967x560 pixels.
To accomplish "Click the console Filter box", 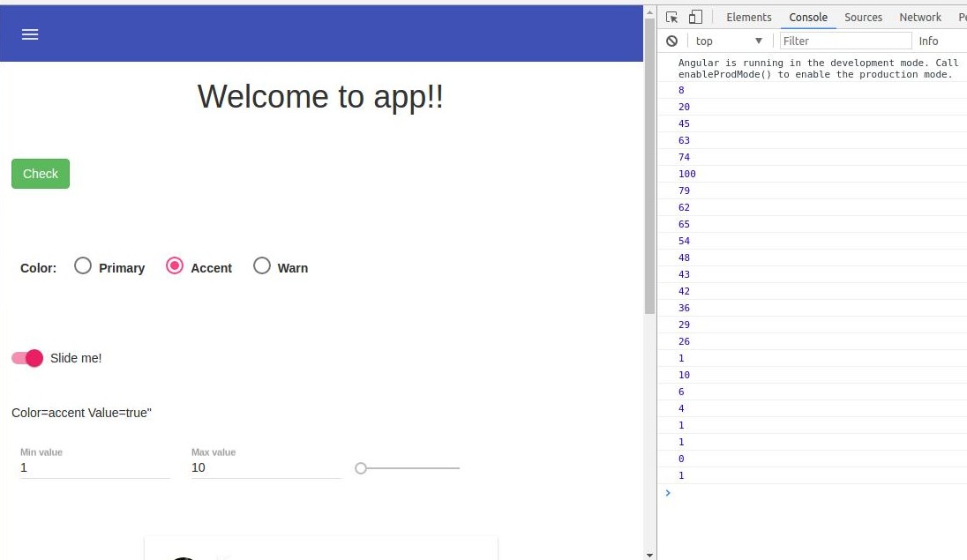I will pyautogui.click(x=843, y=41).
